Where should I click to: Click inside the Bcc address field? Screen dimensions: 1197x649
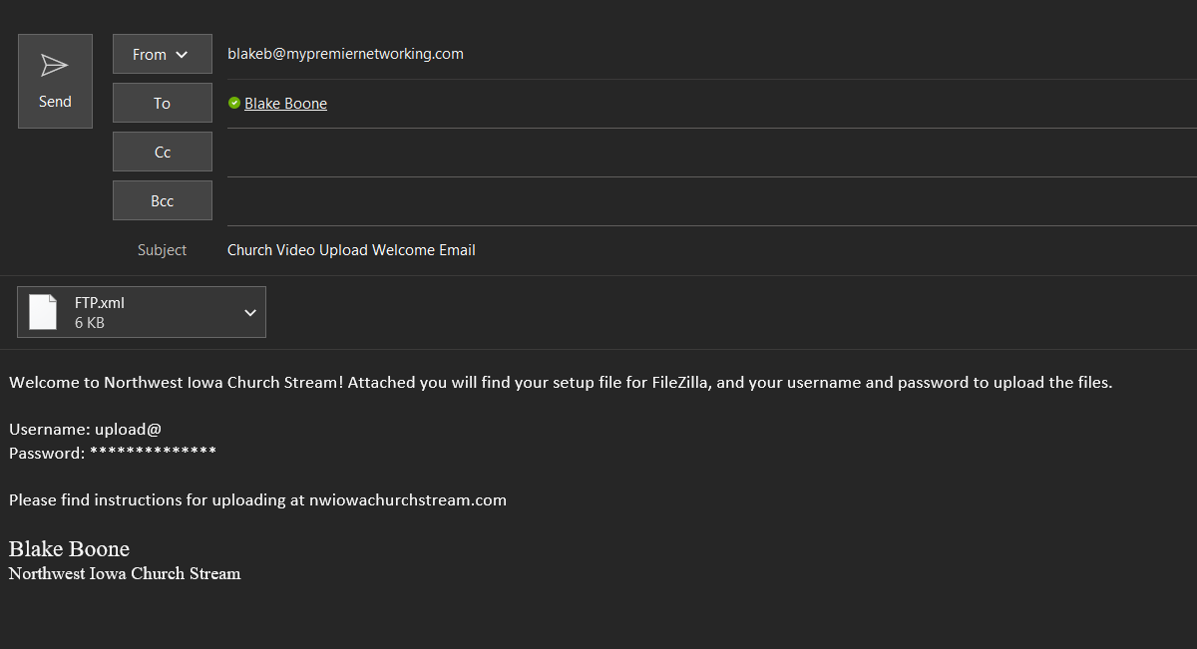coord(712,201)
